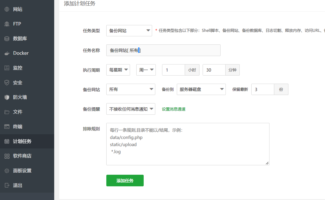Click the Docker whale icon
The height and width of the screenshot is (200, 325).
7,53
